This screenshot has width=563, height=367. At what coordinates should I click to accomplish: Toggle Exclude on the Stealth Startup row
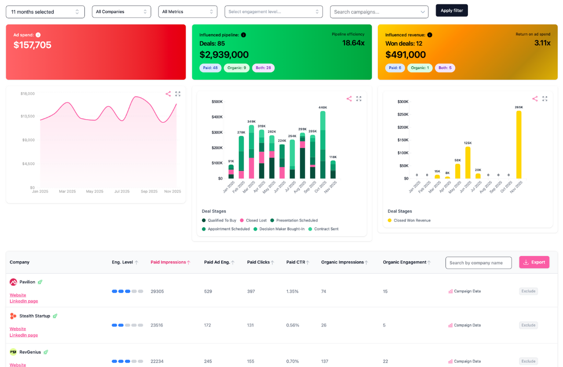(x=528, y=325)
